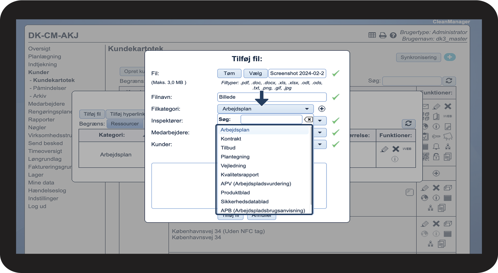The width and height of the screenshot is (498, 273).
Task: Open Medarbejdere in the left sidebar
Action: [47, 104]
